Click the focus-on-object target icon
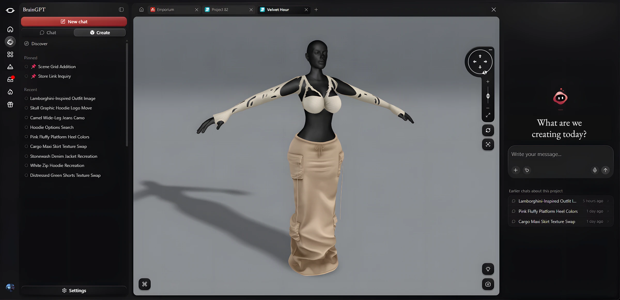 click(488, 144)
